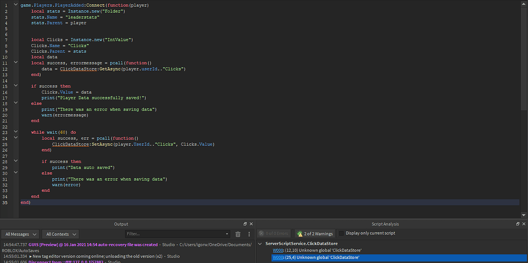Click 'warn(error)' on line 32
Image resolution: width=528 pixels, height=263 pixels.
(x=66, y=185)
